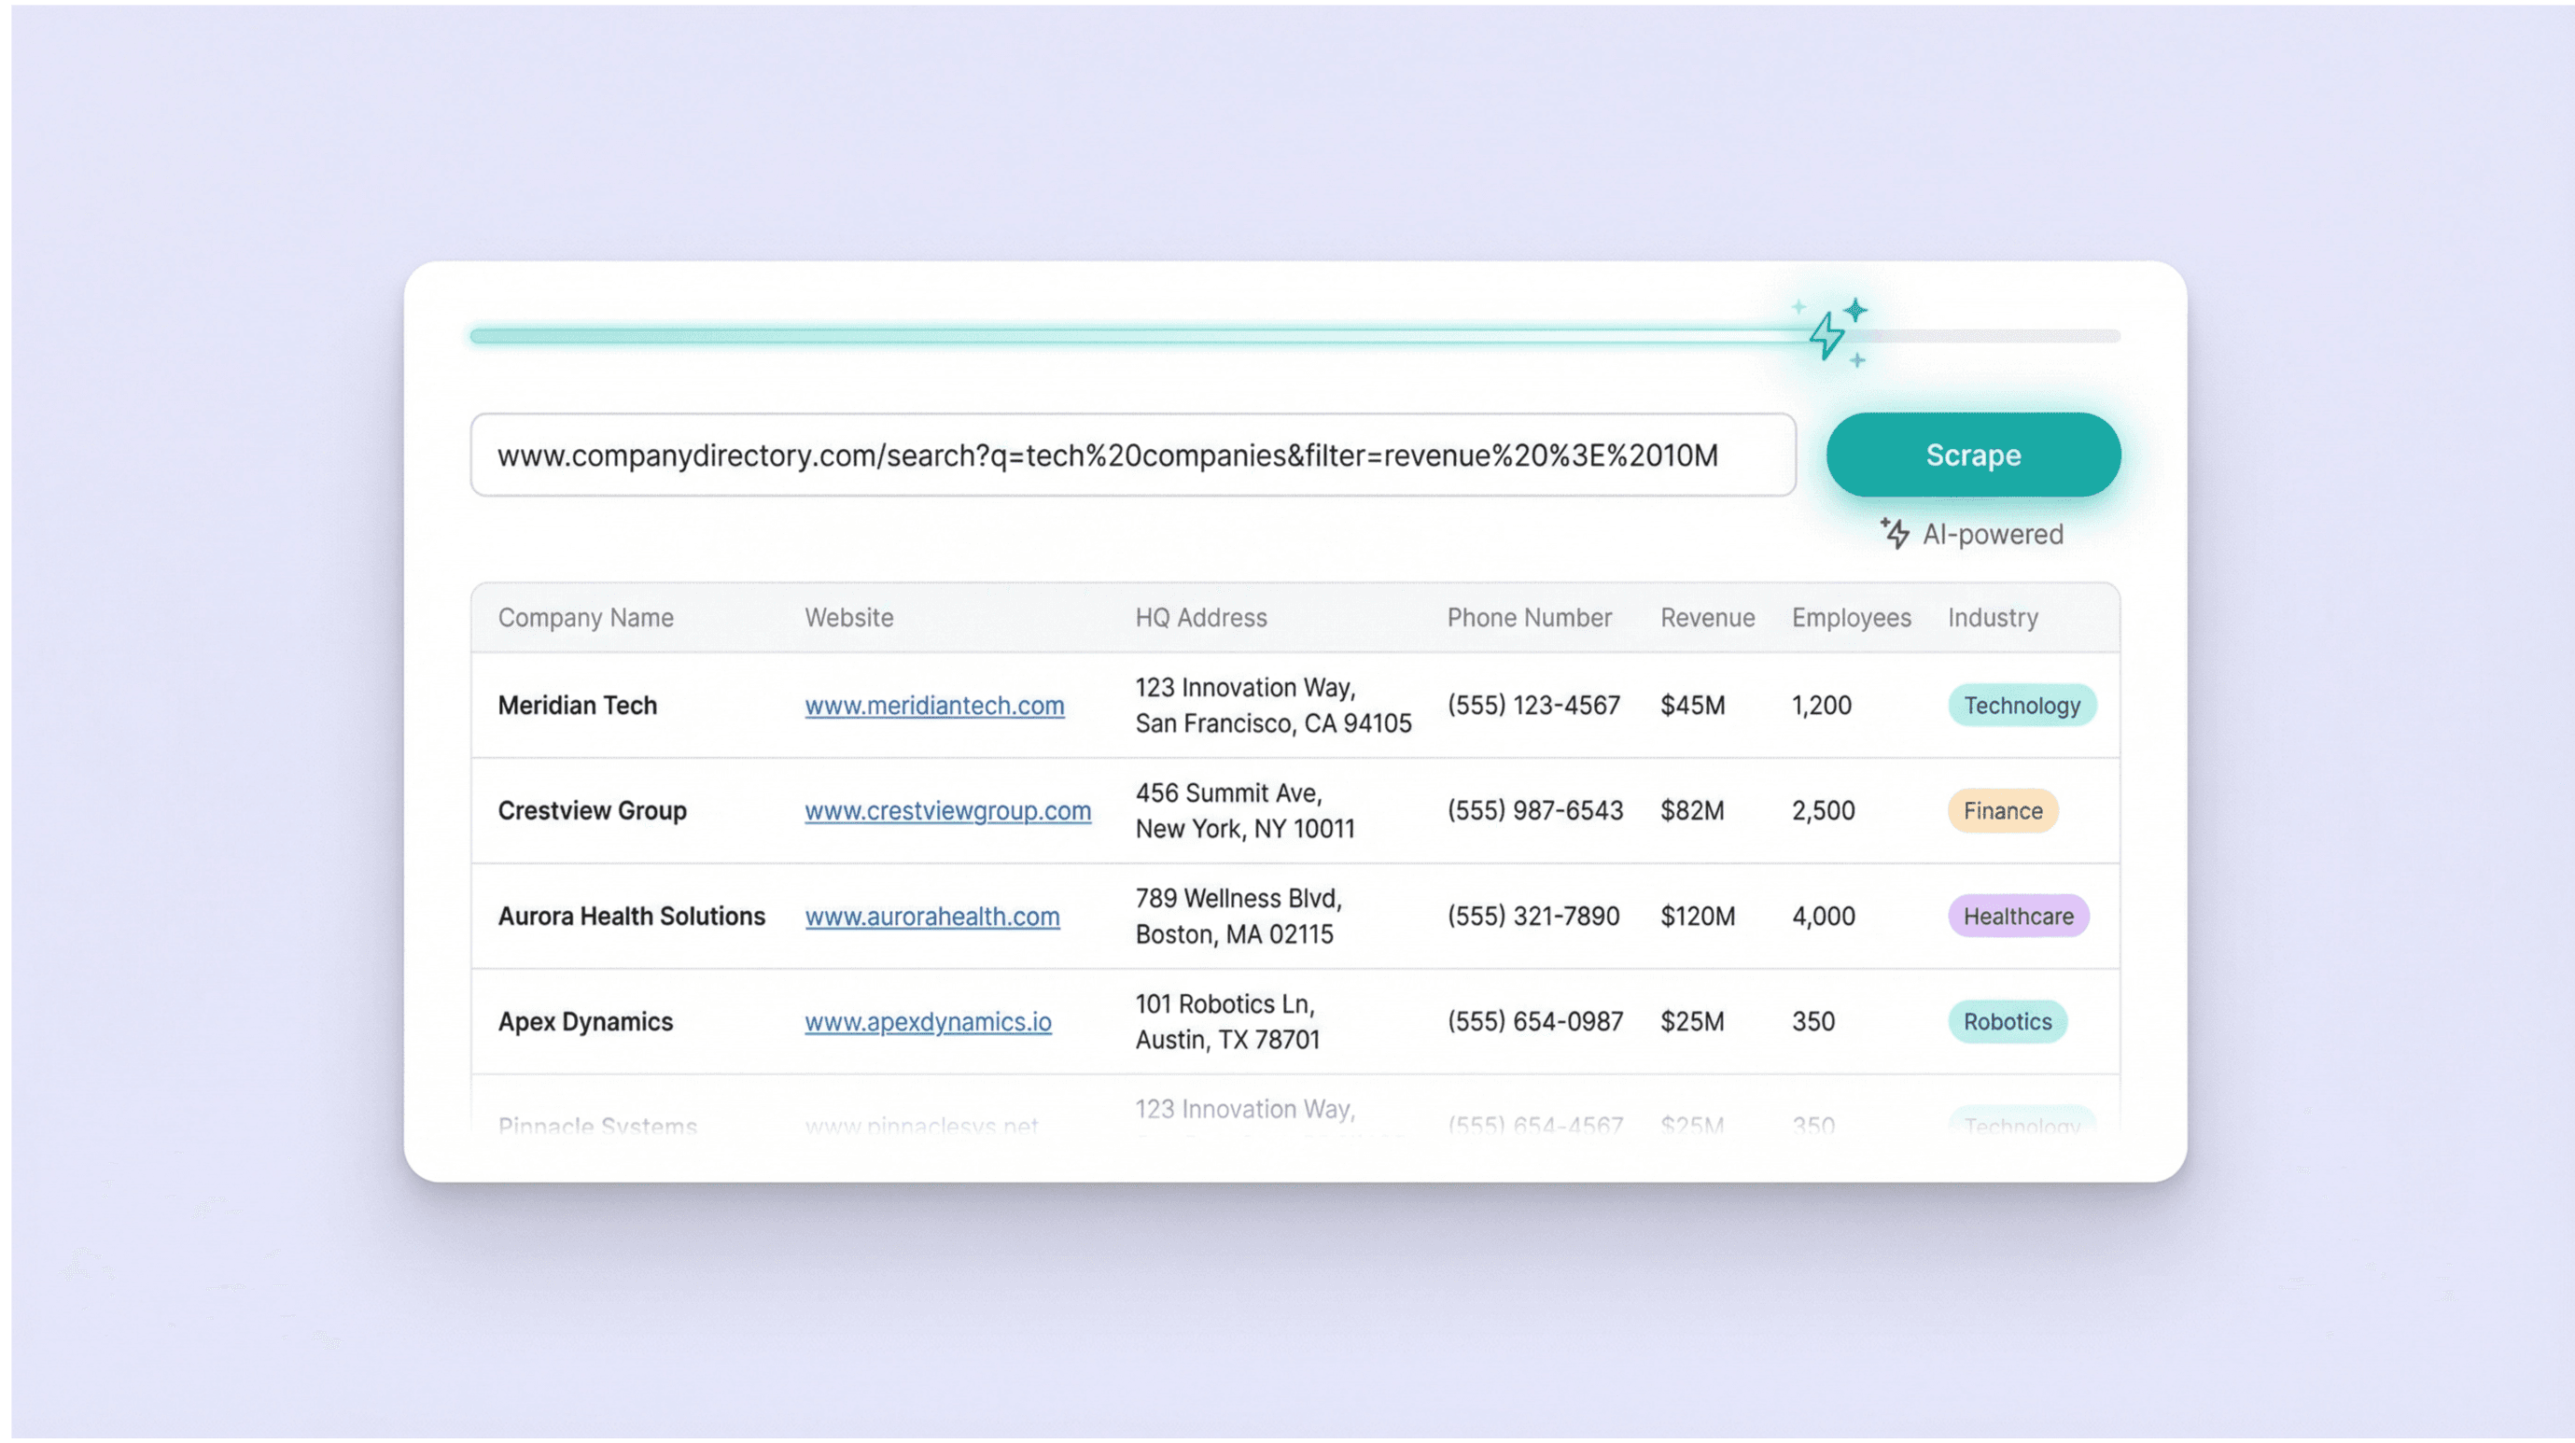
Task: Click the AI-powered lightning icon
Action: (1895, 533)
